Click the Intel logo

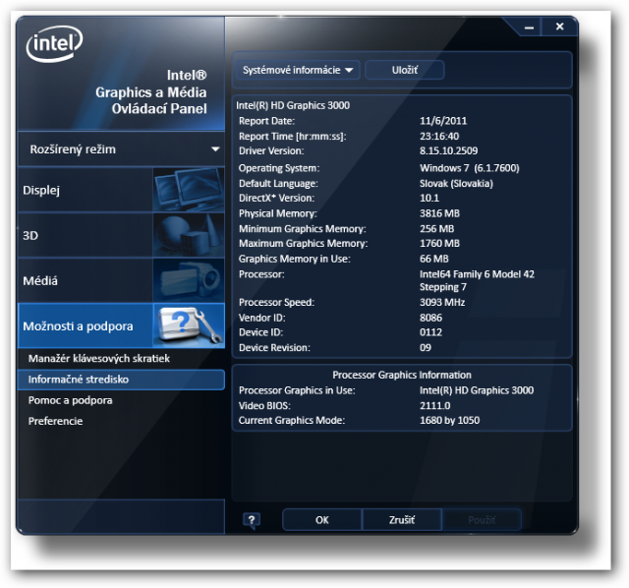[54, 43]
